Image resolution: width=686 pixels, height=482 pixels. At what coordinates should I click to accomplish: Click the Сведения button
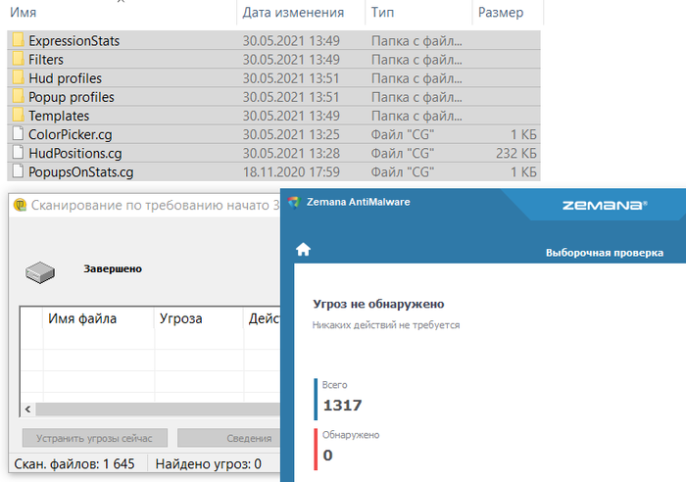point(228,438)
